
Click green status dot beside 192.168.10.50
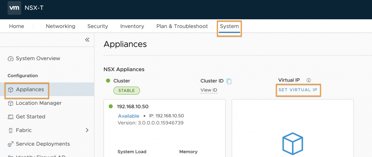coord(111,106)
